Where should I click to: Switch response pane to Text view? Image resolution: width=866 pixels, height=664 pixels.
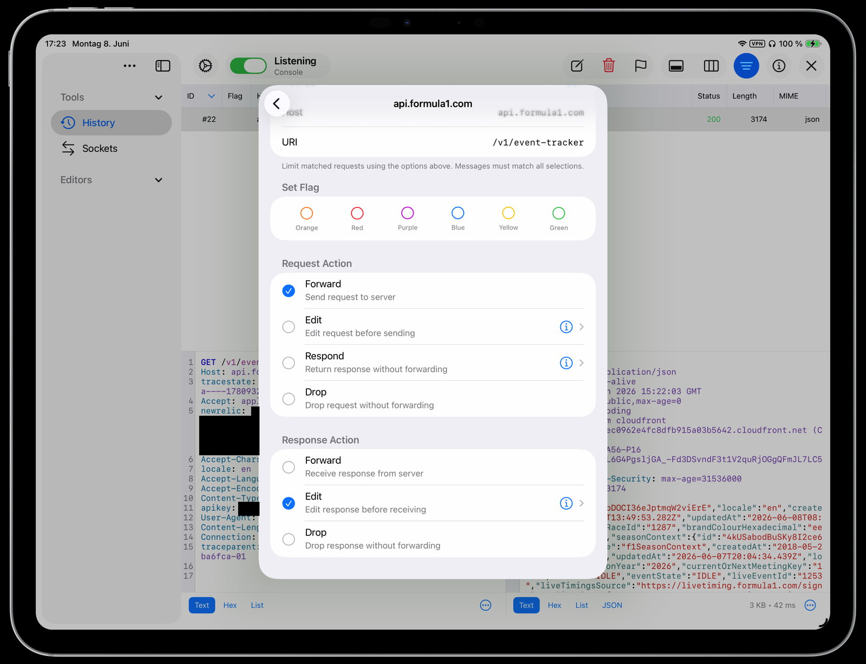tap(526, 606)
